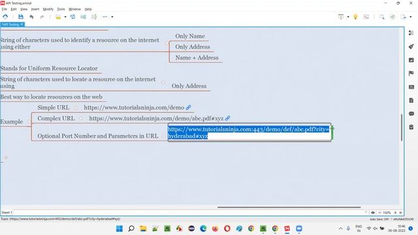418x235 pixels.
Task: Click the yellow Topic insert icon
Action: (58, 17)
